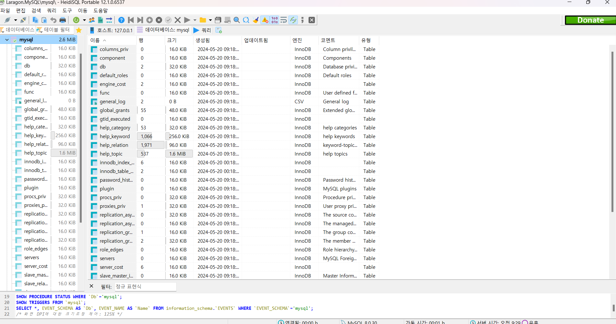The width and height of the screenshot is (616, 324).
Task: Run the query with the play icon
Action: [187, 20]
